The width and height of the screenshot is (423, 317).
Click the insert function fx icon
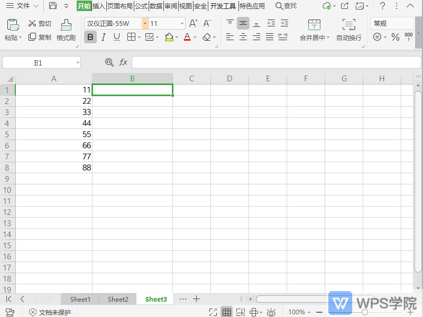(123, 62)
